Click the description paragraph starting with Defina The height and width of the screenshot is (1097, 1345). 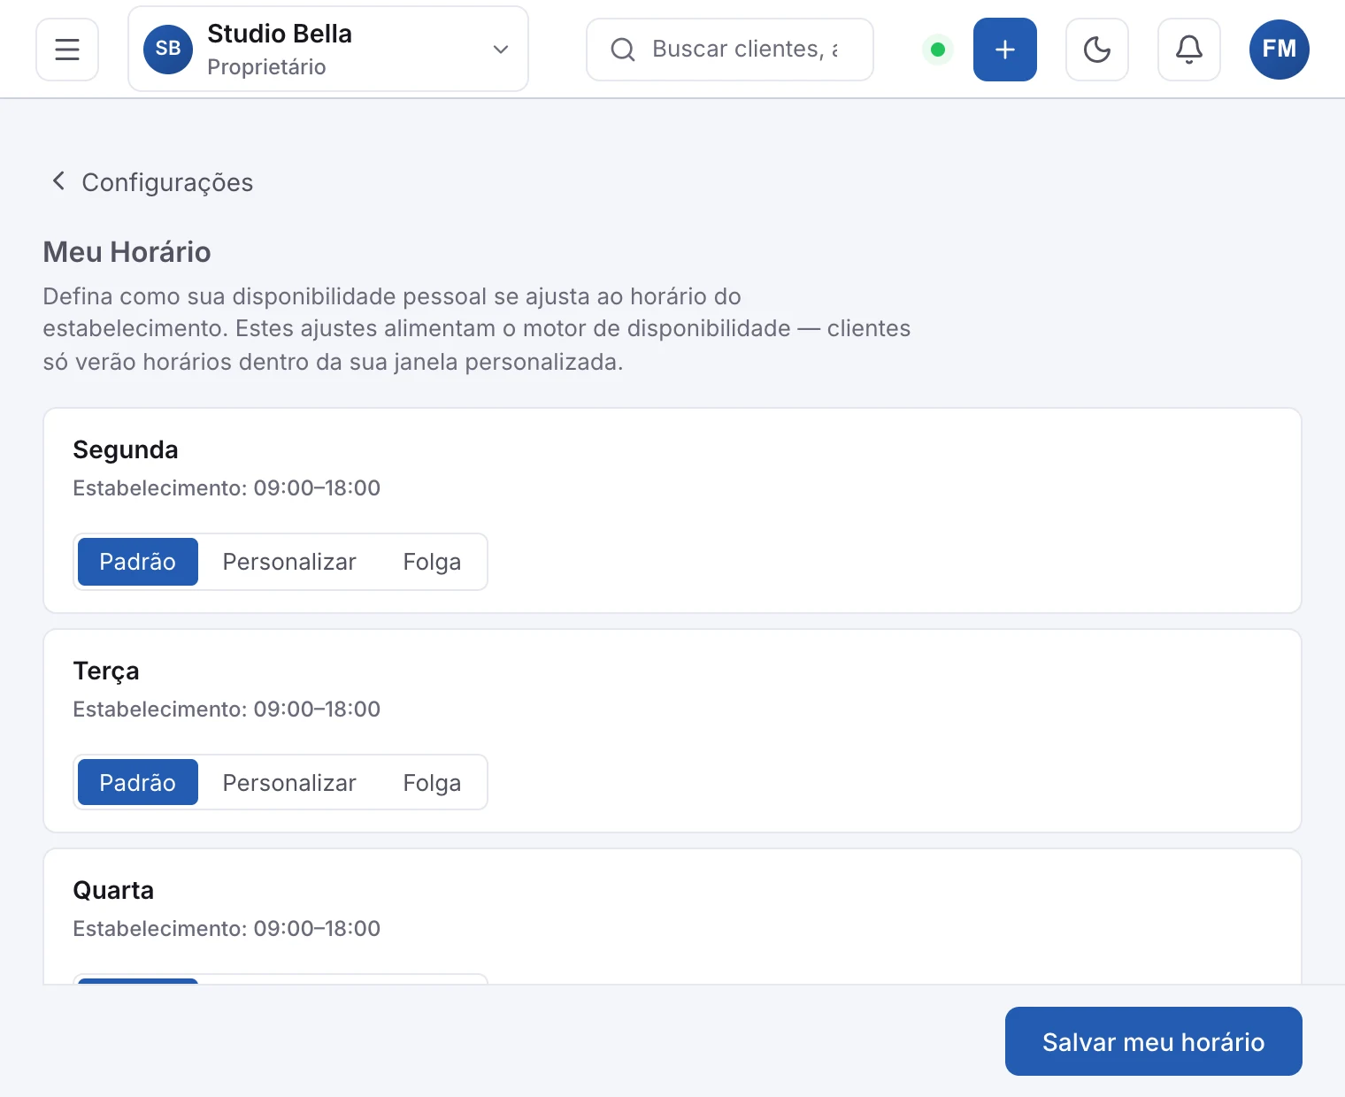(477, 329)
